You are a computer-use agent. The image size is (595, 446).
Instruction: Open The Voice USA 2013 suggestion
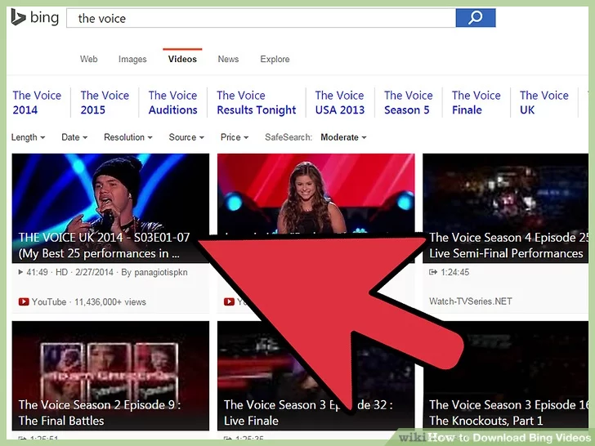click(x=340, y=102)
